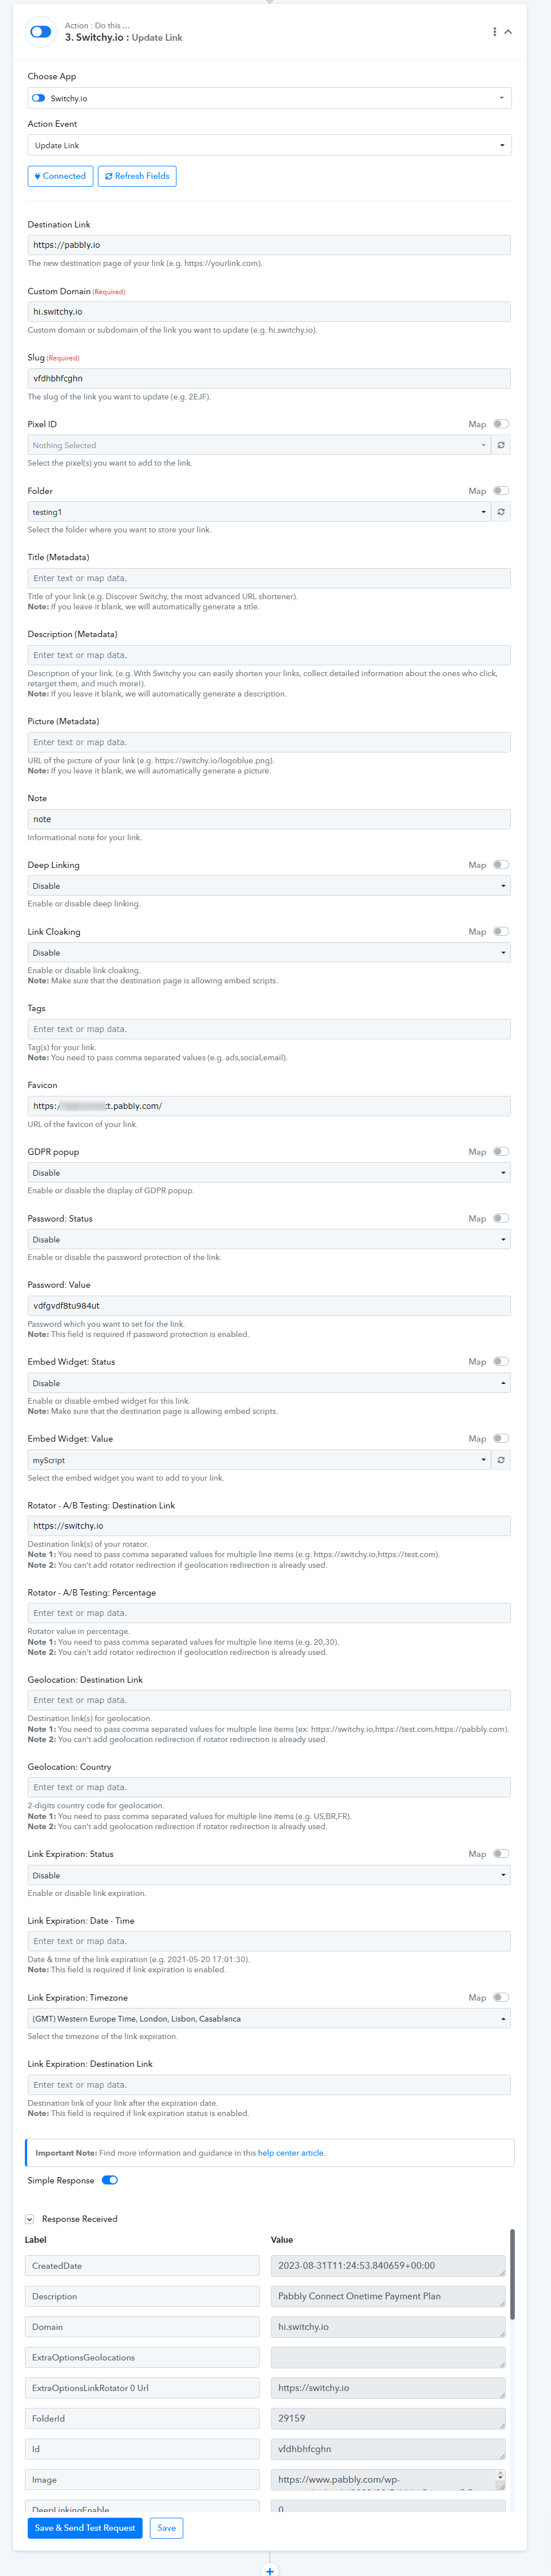Refresh the Embed Widget Value list

click(x=501, y=1460)
